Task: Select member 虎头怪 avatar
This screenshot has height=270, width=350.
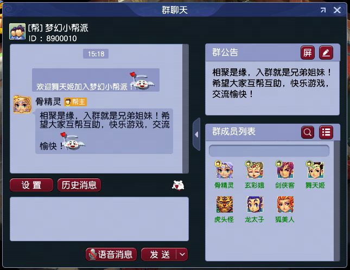Action: coord(224,204)
